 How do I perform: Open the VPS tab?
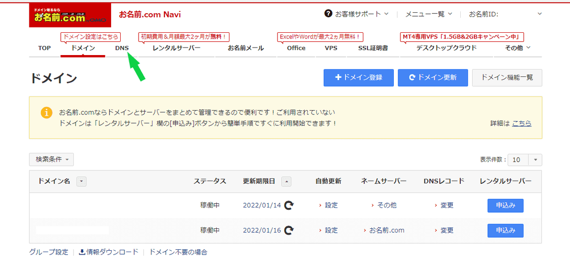[331, 48]
